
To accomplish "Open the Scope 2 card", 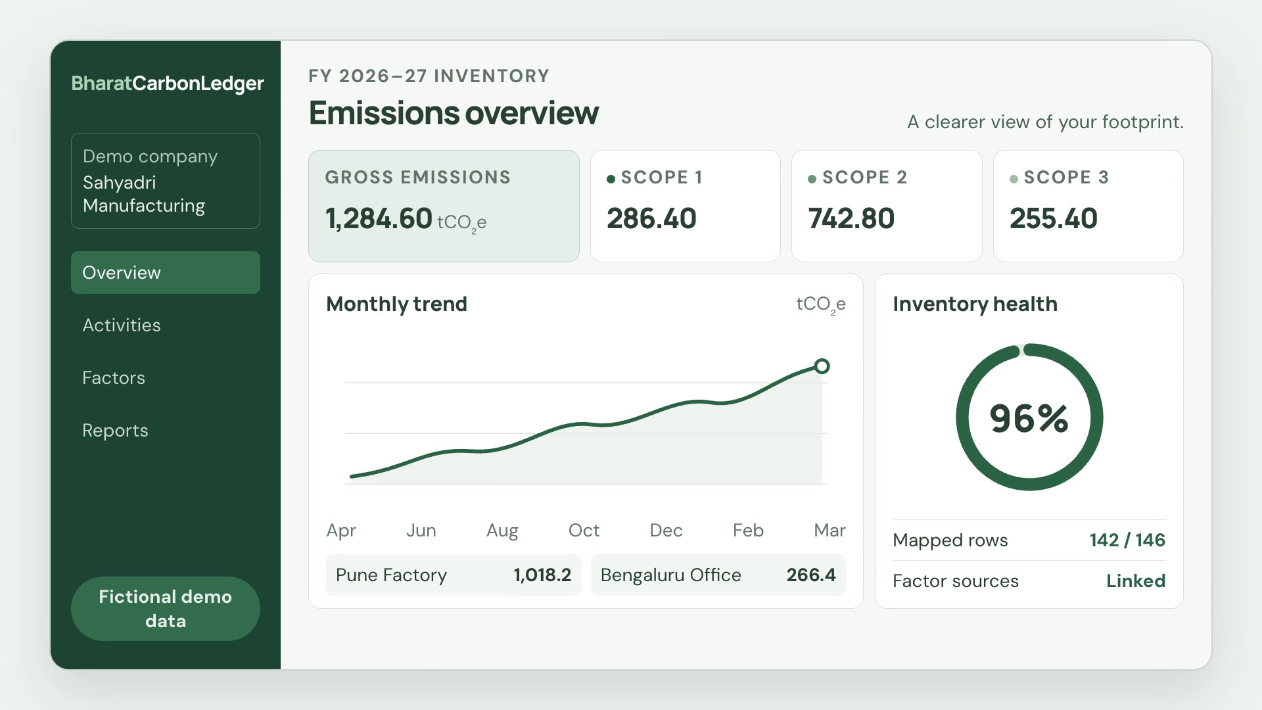I will coord(887,206).
